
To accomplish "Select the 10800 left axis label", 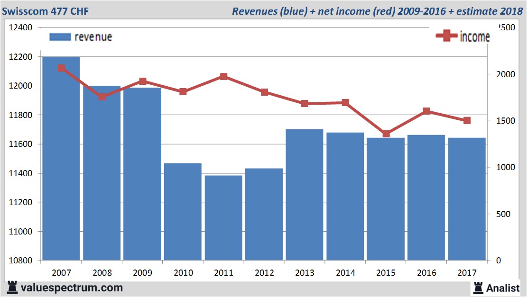I will pos(20,261).
